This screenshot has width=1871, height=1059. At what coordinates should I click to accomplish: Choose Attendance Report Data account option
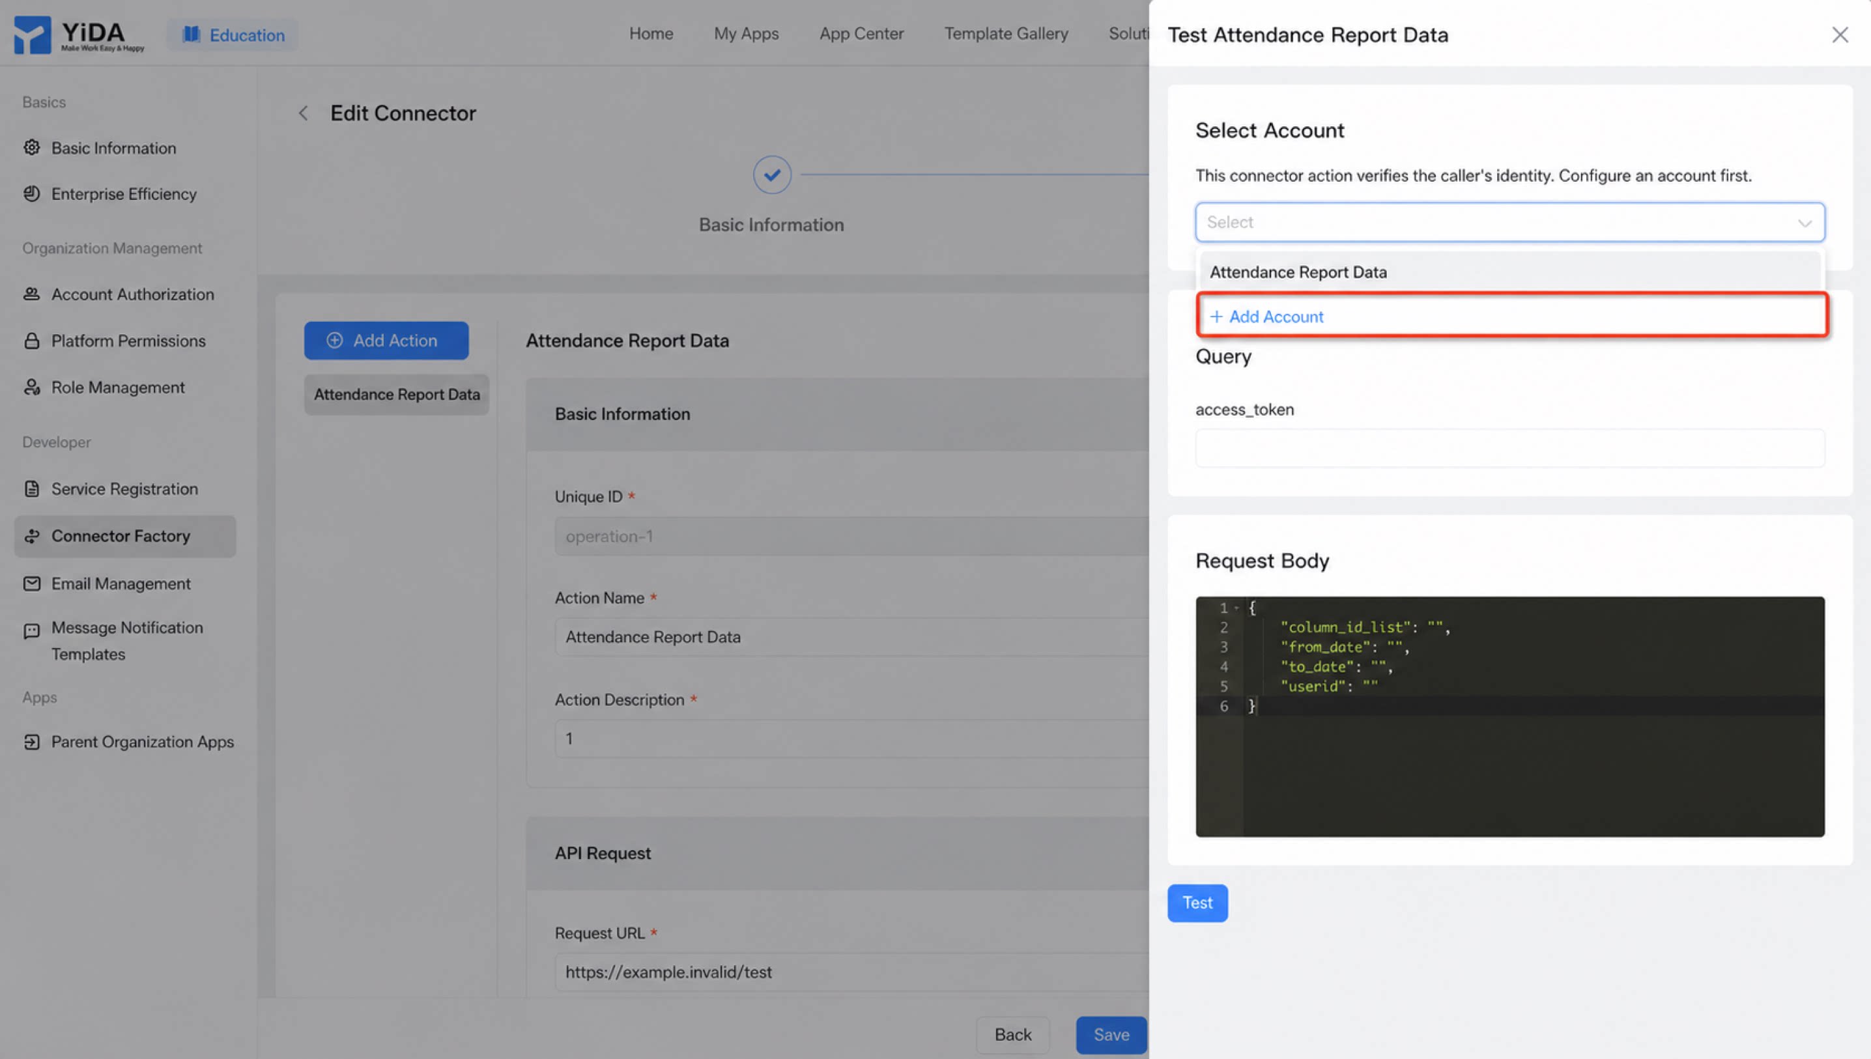pos(1509,272)
